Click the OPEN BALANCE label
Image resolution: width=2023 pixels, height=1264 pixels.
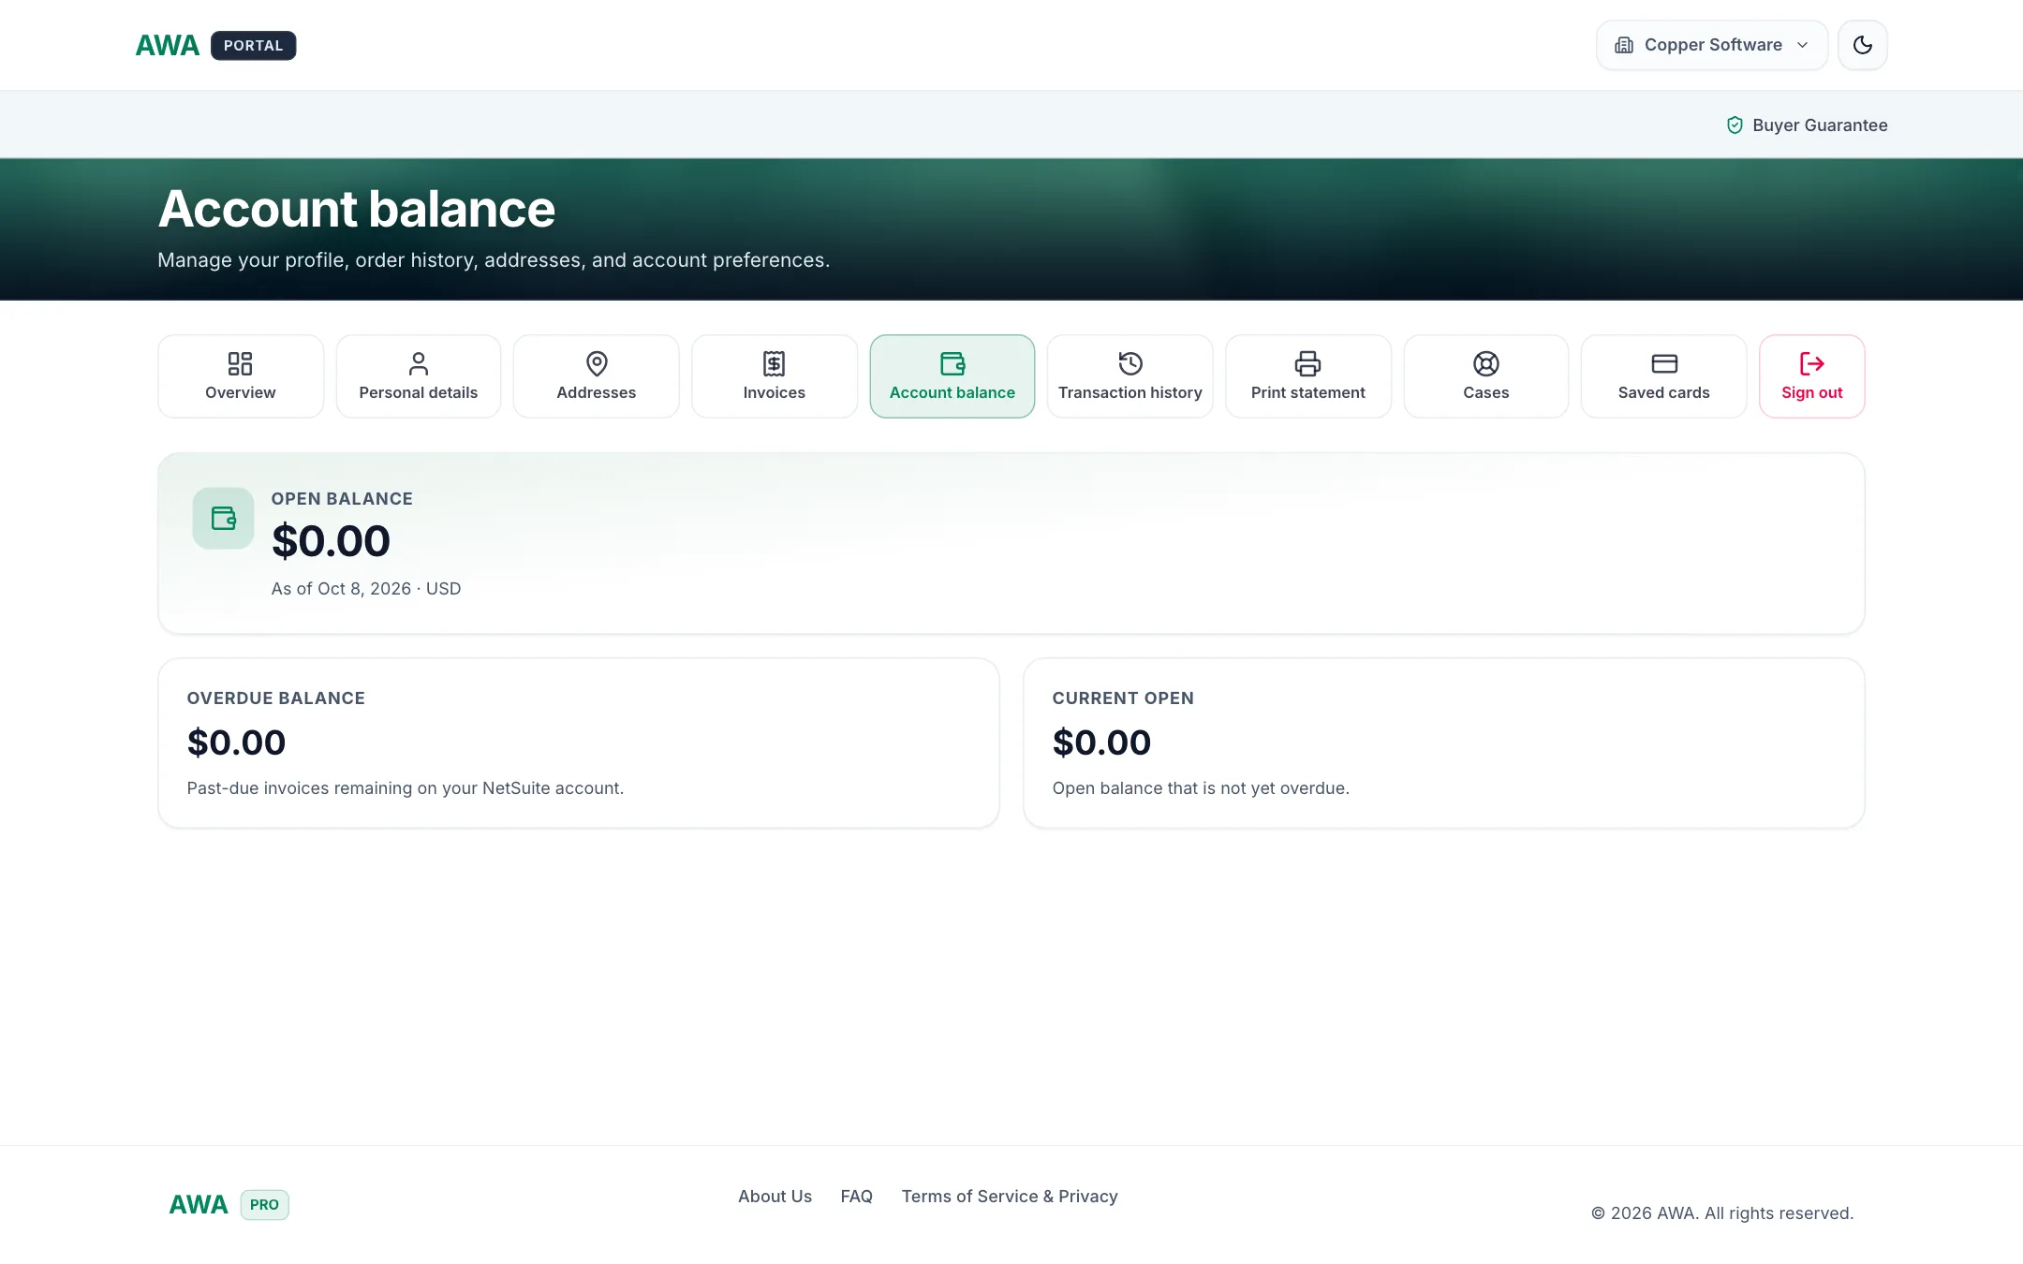pos(342,499)
